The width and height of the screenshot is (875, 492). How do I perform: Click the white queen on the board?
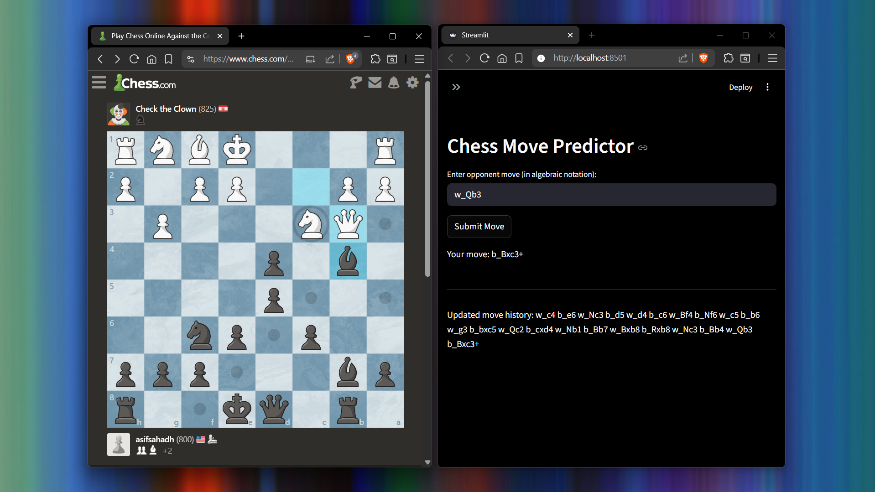click(x=348, y=224)
